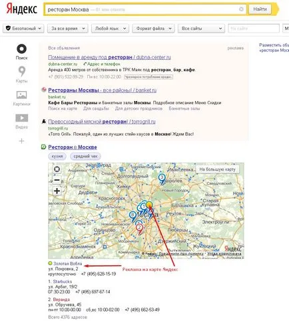Click Для детских праздников sublink

139,108
